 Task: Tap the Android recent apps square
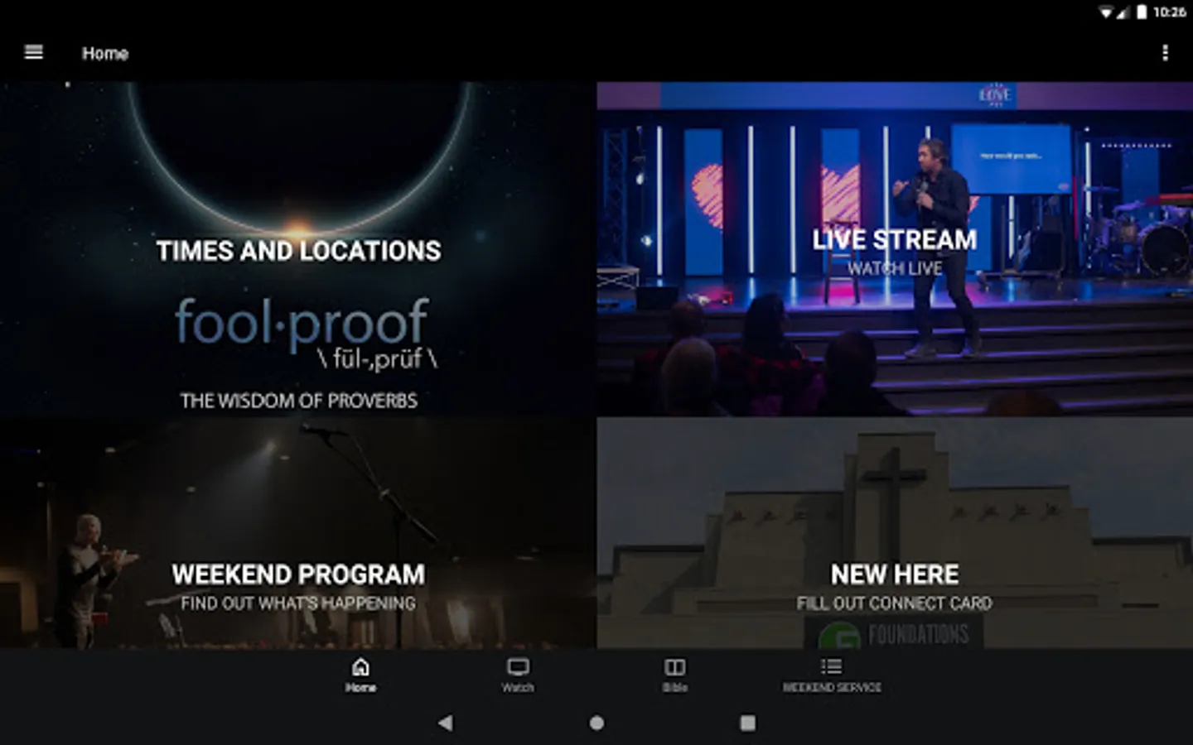(747, 723)
